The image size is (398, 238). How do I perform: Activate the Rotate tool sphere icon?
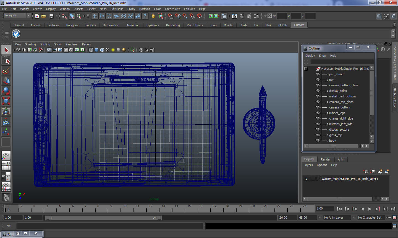click(x=6, y=91)
